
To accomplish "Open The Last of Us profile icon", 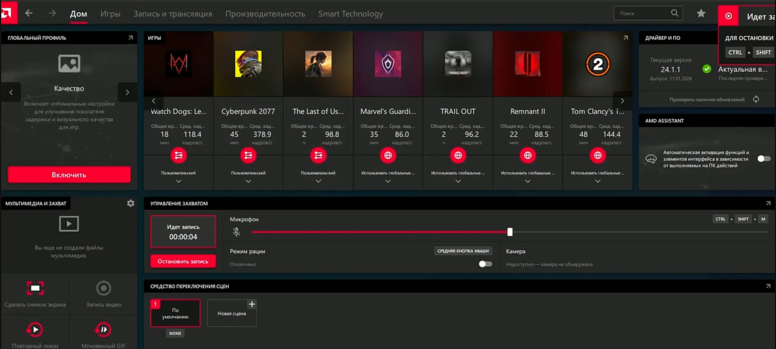I will (318, 155).
